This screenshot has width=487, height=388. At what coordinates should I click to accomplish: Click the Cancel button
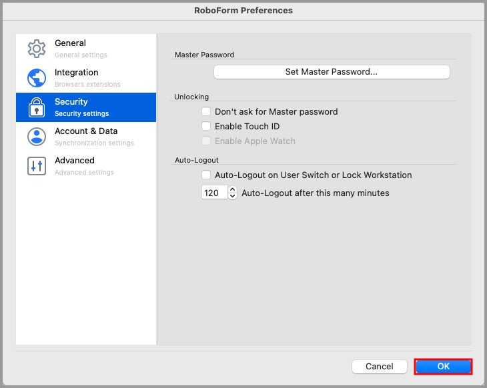pyautogui.click(x=379, y=366)
